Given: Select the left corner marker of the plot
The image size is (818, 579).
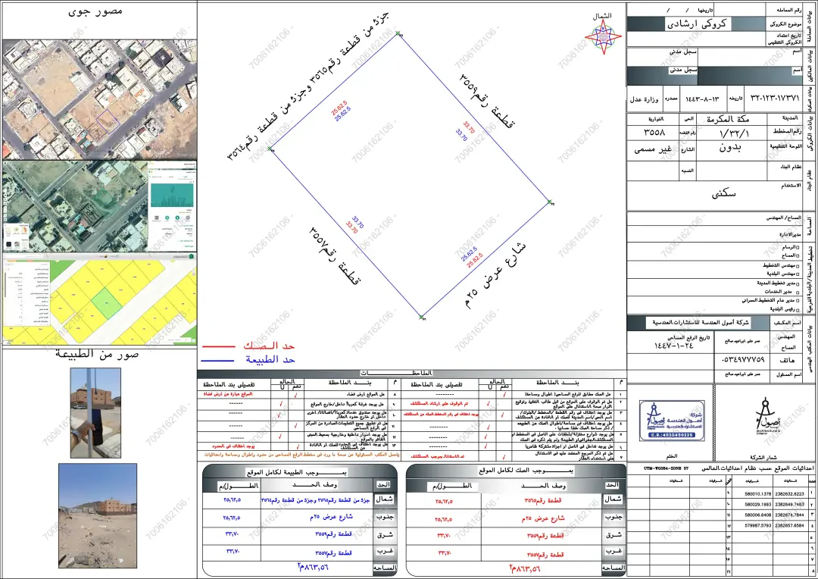Looking at the screenshot, I should pyautogui.click(x=270, y=149).
